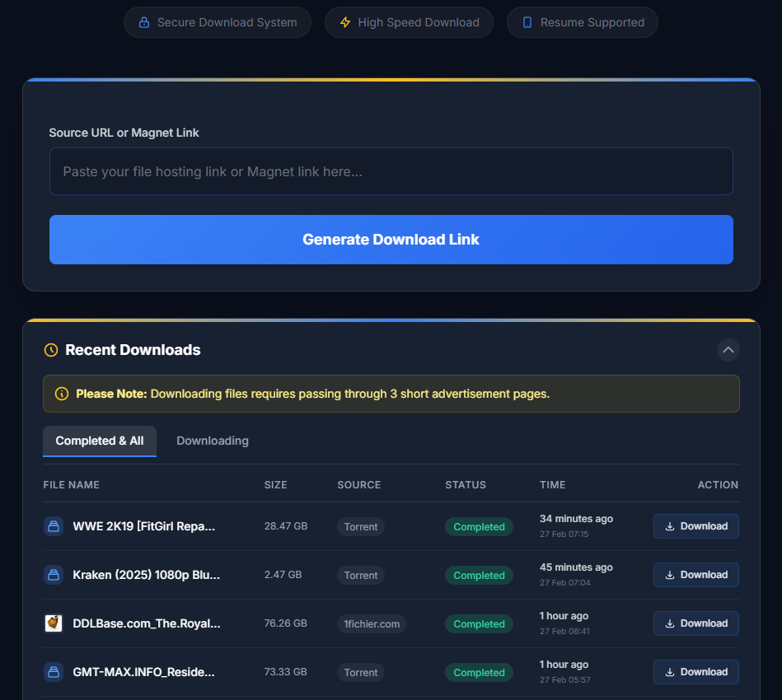Click the Torrent source tag in Kraken row
Image resolution: width=782 pixels, height=700 pixels.
pyautogui.click(x=361, y=576)
